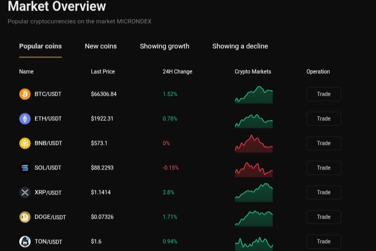The width and height of the screenshot is (376, 251).
Task: Trade the BTC/USDT pair
Action: click(x=323, y=94)
